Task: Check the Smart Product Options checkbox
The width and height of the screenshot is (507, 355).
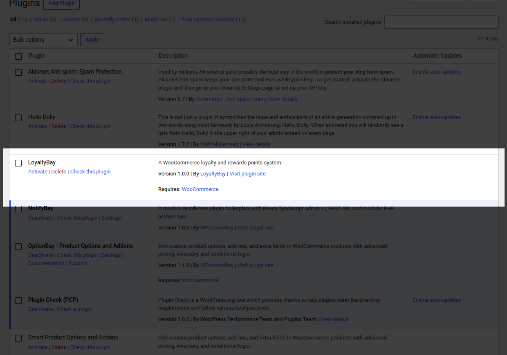Action: [x=18, y=338]
